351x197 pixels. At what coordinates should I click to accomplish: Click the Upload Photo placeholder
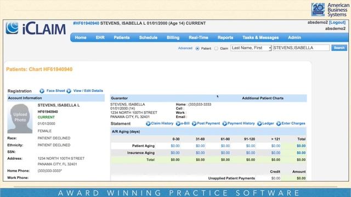tap(20, 118)
